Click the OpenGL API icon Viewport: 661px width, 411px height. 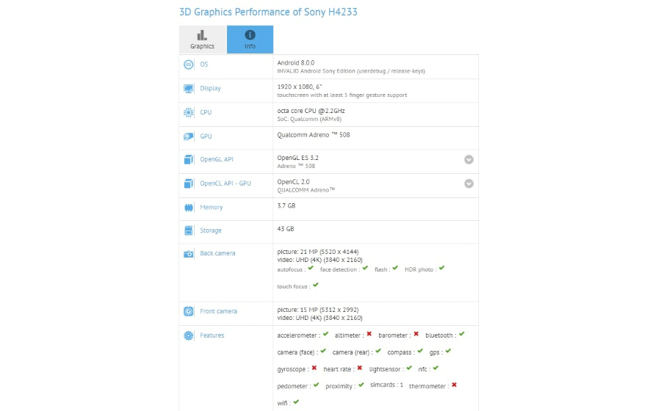189,159
